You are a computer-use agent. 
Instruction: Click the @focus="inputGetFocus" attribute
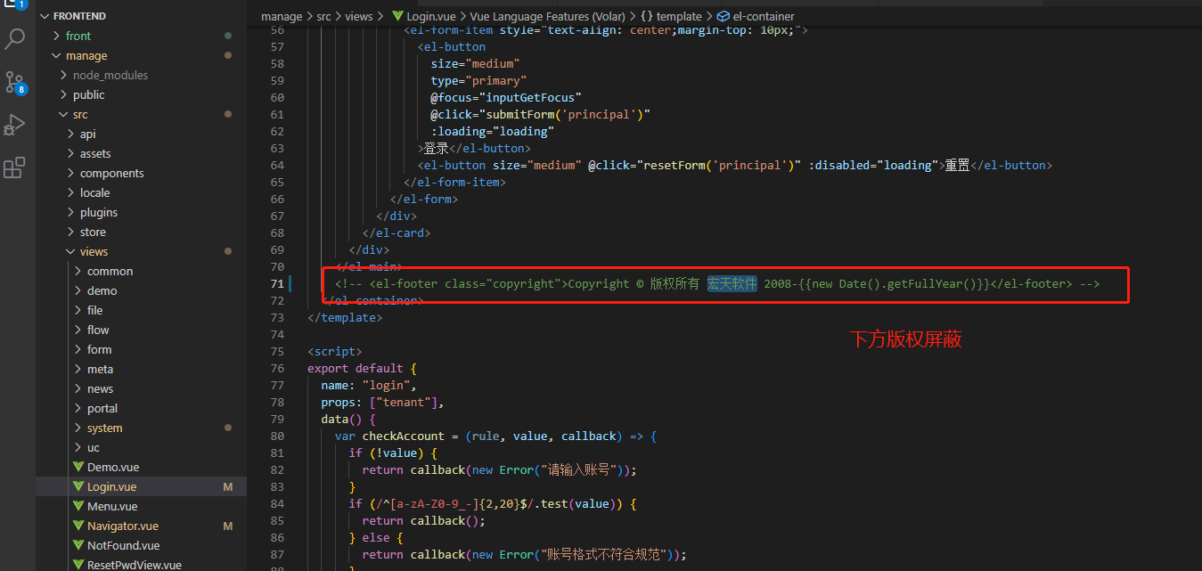tap(506, 97)
